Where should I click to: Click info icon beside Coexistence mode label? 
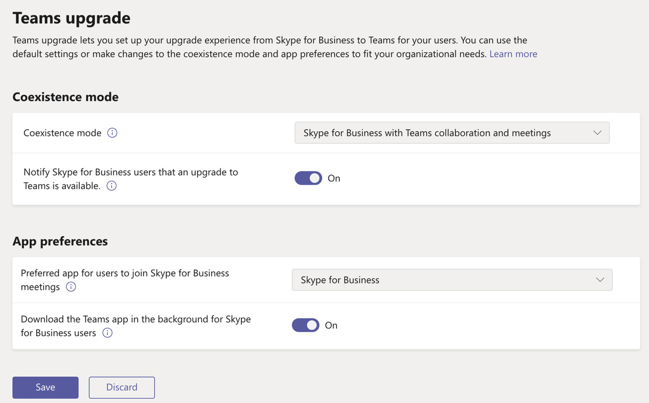pyautogui.click(x=112, y=133)
